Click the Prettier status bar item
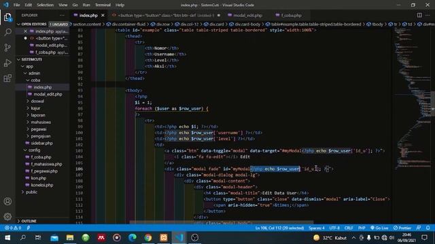 [402, 228]
